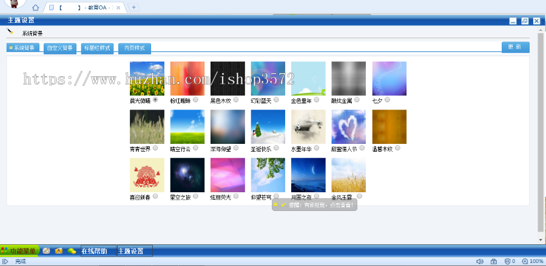This screenshot has height=266, width=546.
Task: Click the pink-orange 粉红暧昧 thumbnail
Action: 187,79
